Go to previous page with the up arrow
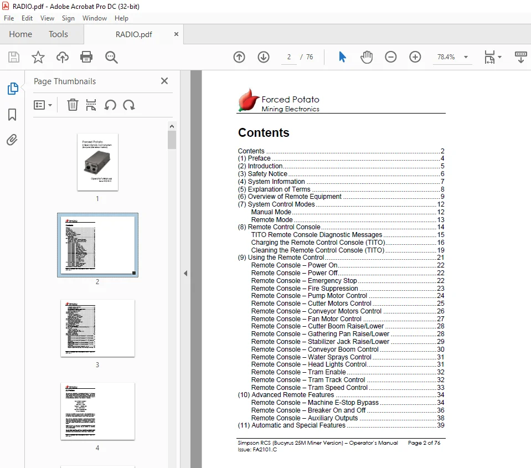Image resolution: width=531 pixels, height=468 pixels. 239,57
